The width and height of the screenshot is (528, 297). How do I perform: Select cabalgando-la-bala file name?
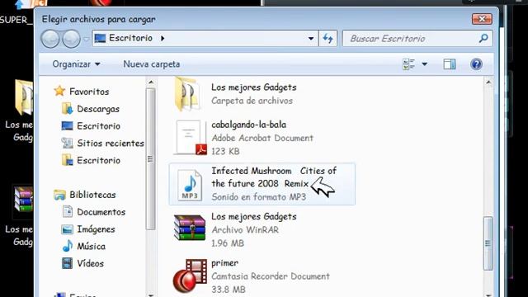pyautogui.click(x=249, y=125)
